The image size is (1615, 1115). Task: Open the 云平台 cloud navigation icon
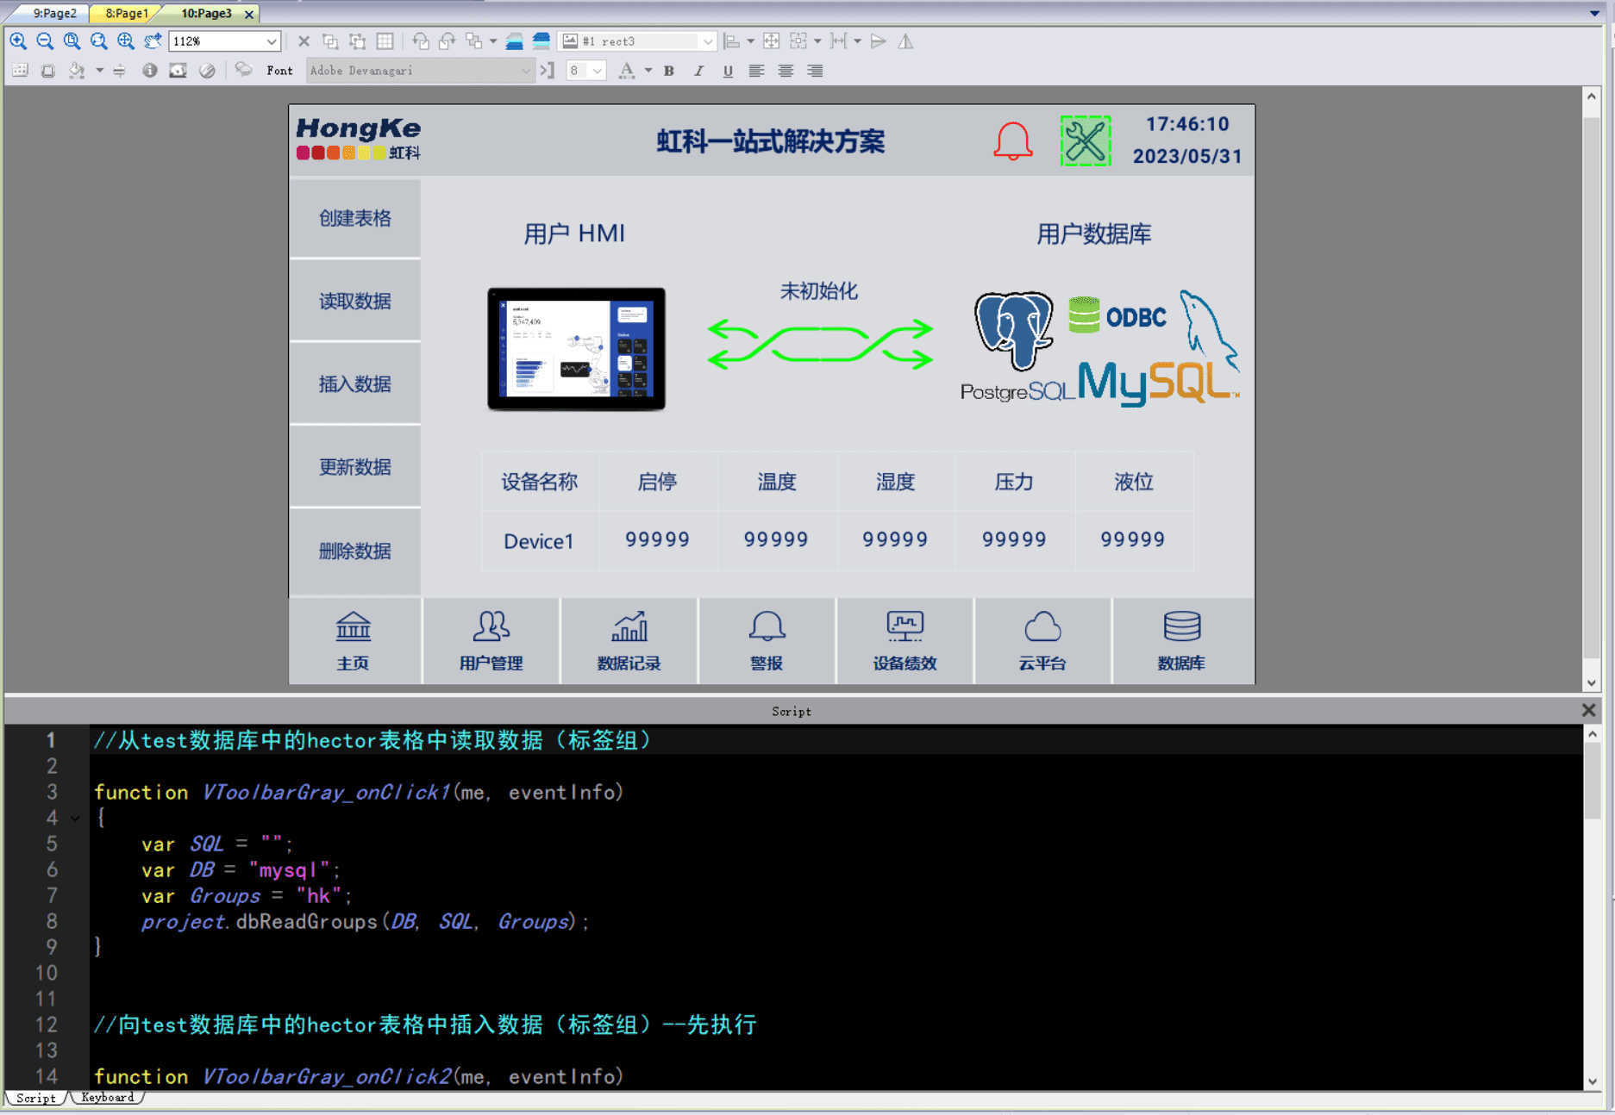coord(1042,640)
